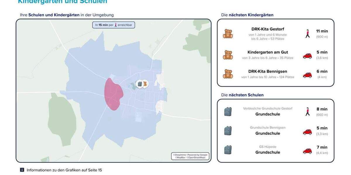Click the school backpack marker on the map
Viewport: 351px width, 175px height.
tap(140, 84)
